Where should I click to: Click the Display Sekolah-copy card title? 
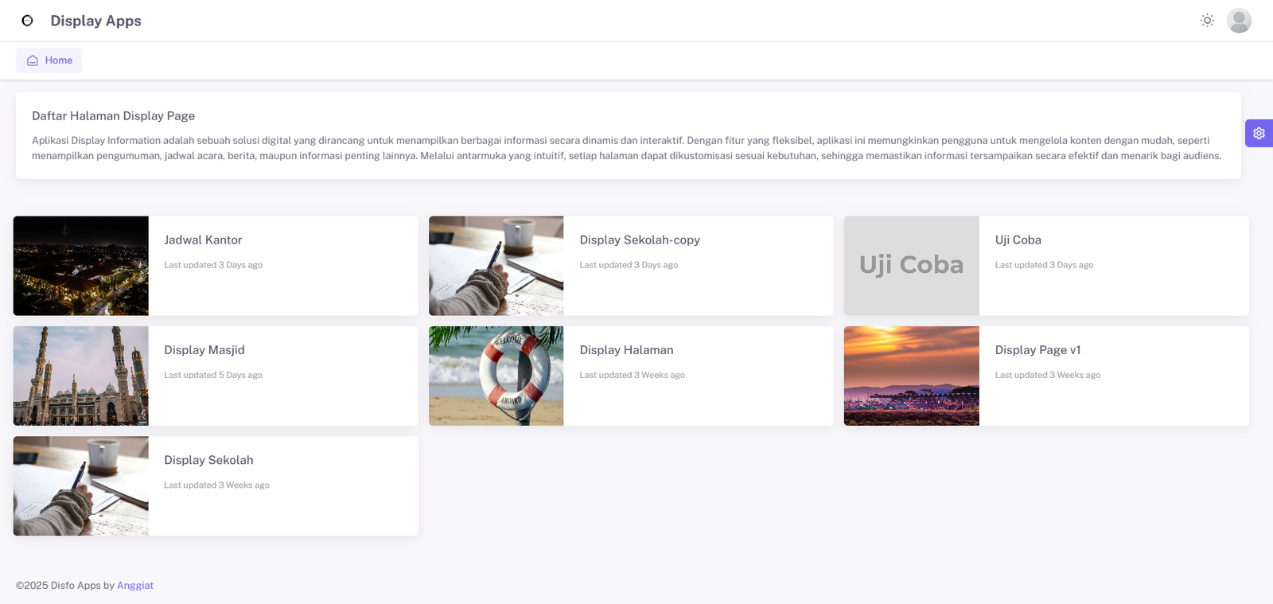[640, 240]
